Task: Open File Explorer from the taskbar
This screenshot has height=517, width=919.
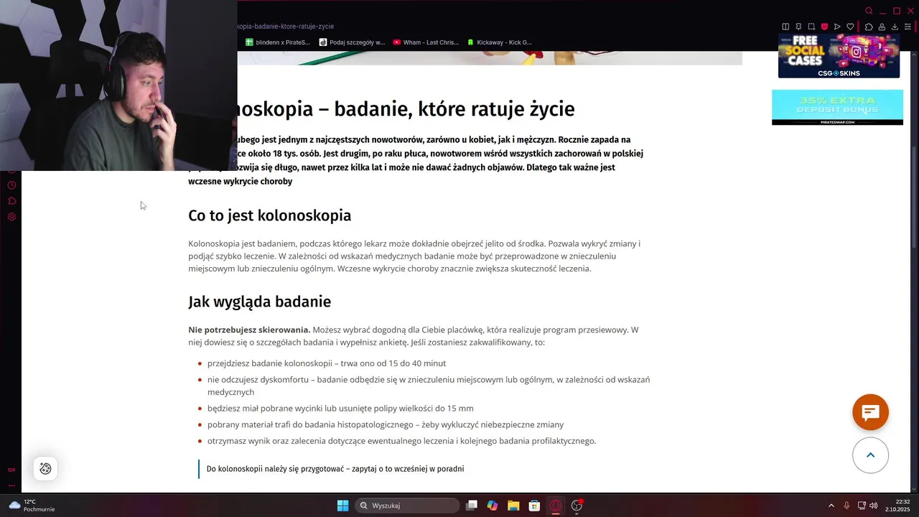Action: 513,506
